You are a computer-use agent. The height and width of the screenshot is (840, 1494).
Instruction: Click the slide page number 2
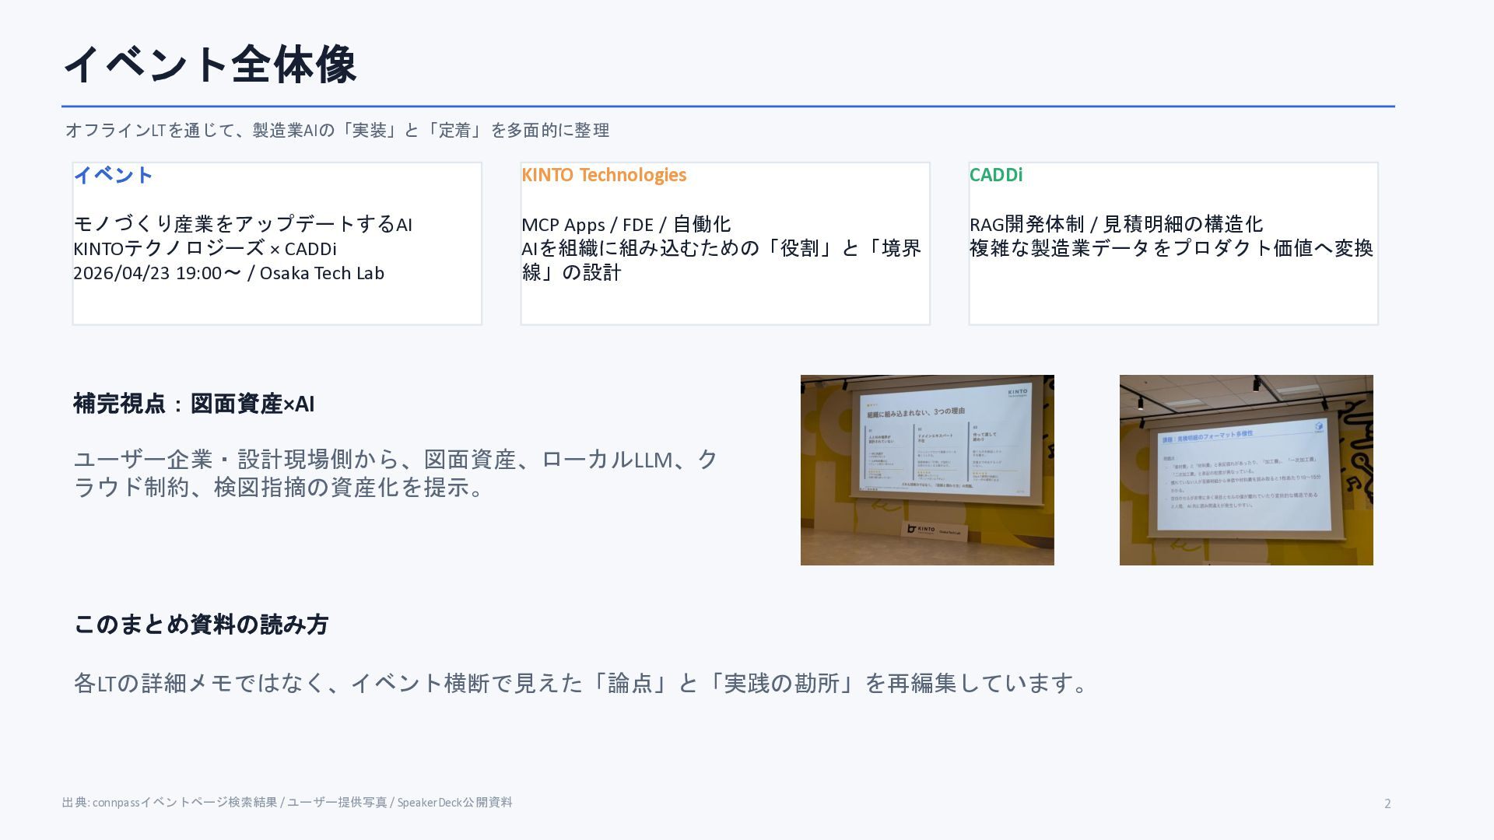[1387, 803]
